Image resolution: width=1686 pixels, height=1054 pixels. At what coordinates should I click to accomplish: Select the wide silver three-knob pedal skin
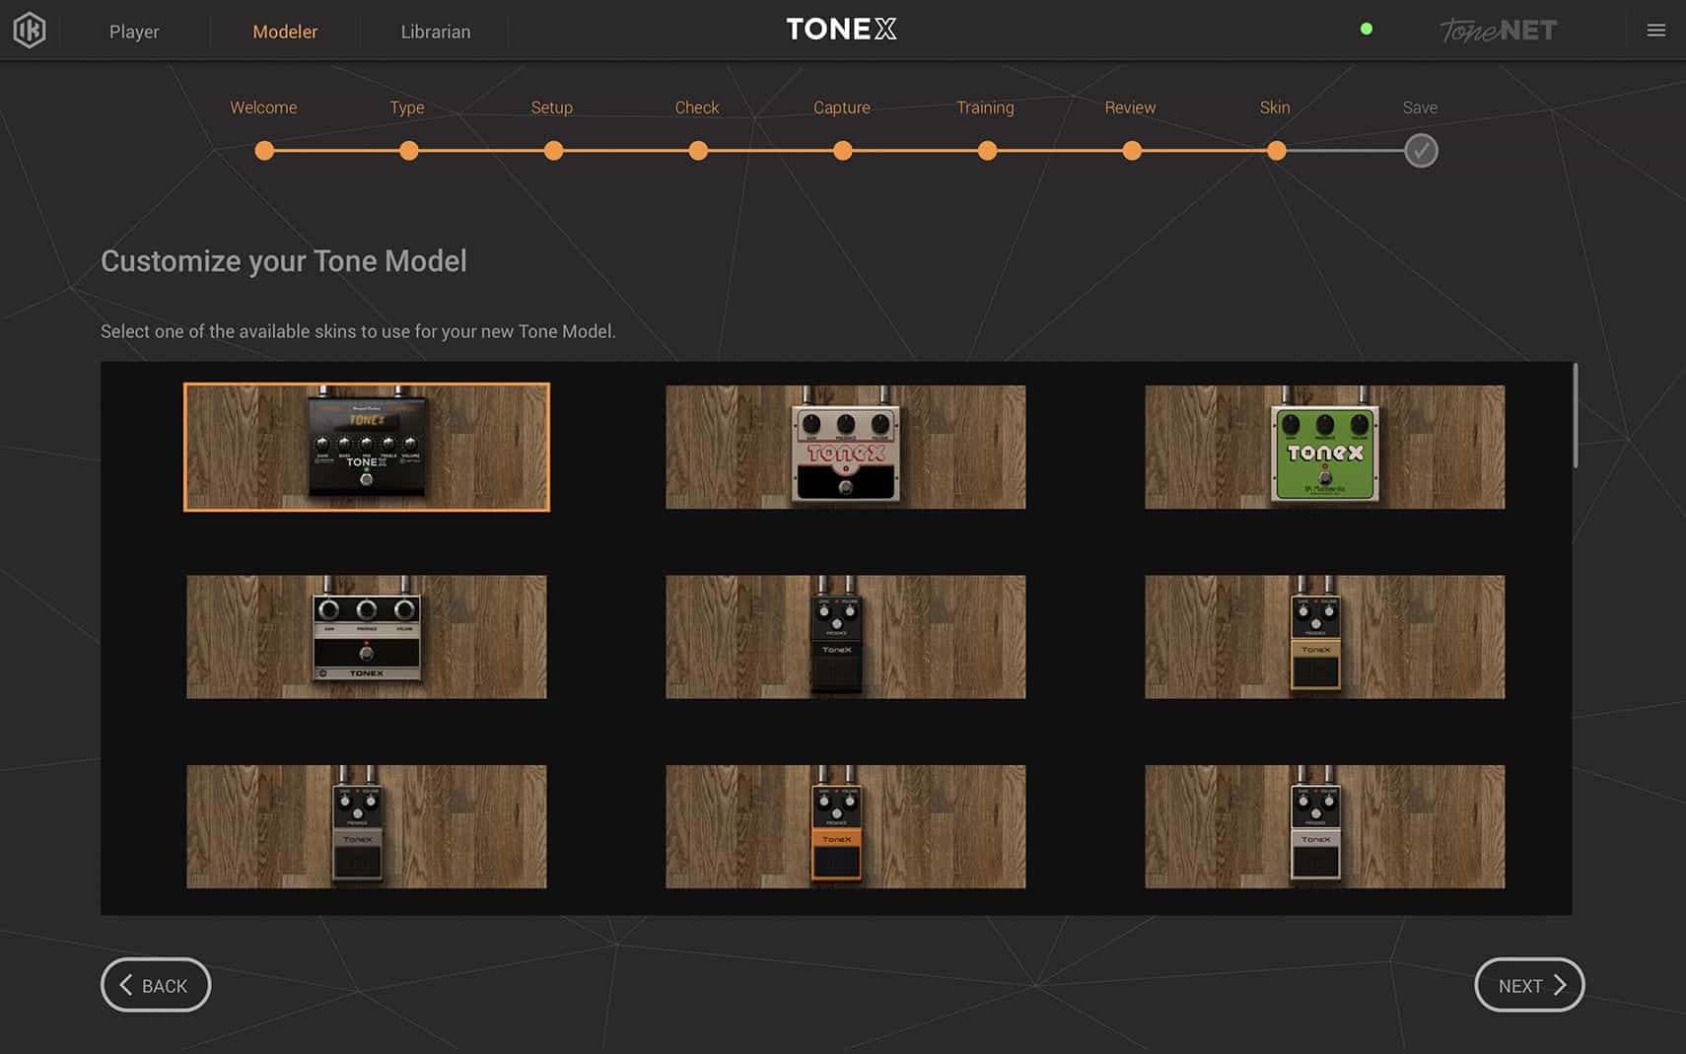pyautogui.click(x=367, y=637)
